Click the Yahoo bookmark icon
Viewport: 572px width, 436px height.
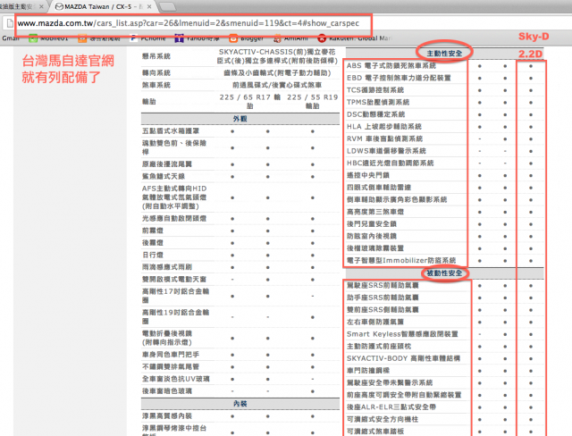(179, 38)
